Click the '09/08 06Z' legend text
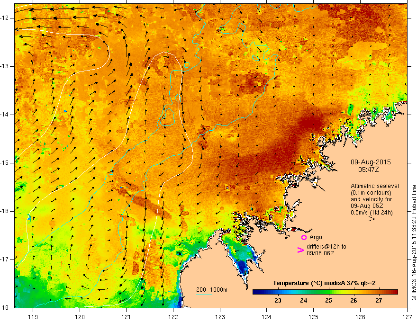 tap(320, 253)
